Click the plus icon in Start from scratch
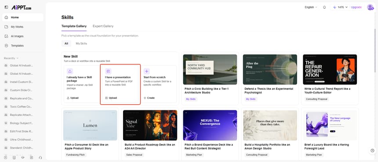Viewport: 378px width, 162px height. point(146,71)
